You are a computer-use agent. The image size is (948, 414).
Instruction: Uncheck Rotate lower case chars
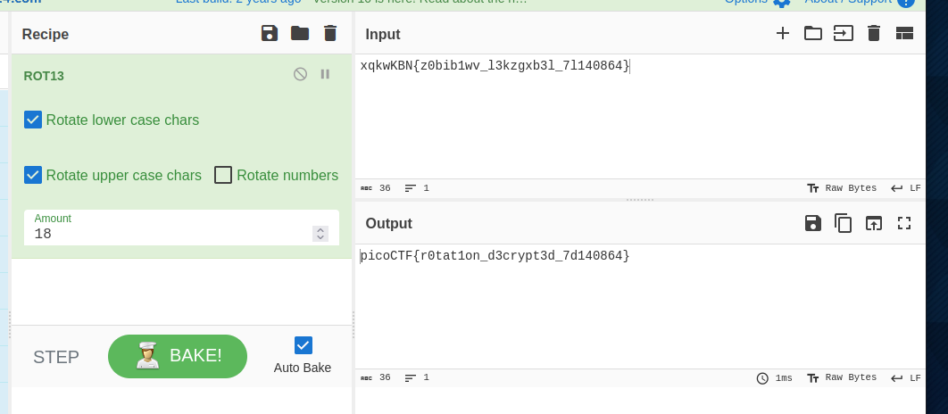(x=33, y=120)
